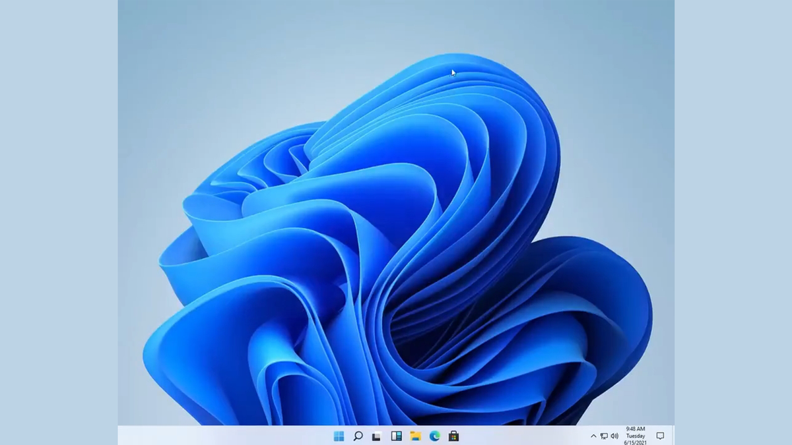Open Task View
Viewport: 792px width, 445px height.
coord(376,435)
